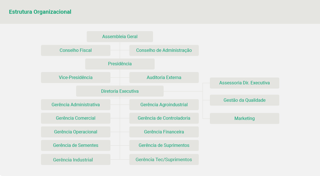The image size is (320, 176).
Task: Click the Gestão da Qualidade box
Action: pos(244,100)
